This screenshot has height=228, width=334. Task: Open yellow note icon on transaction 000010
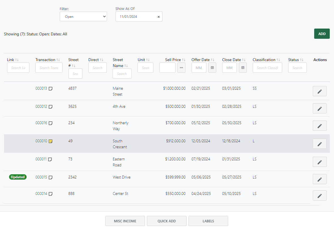(x=50, y=141)
